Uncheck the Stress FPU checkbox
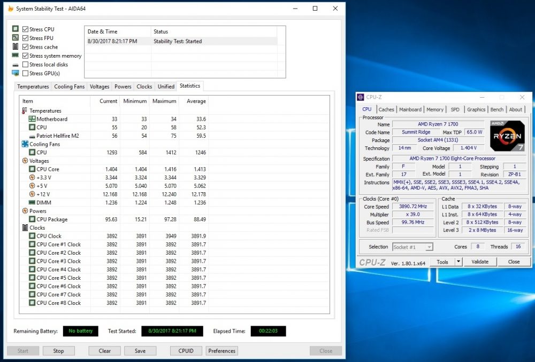This screenshot has height=362, width=535. [x=25, y=38]
